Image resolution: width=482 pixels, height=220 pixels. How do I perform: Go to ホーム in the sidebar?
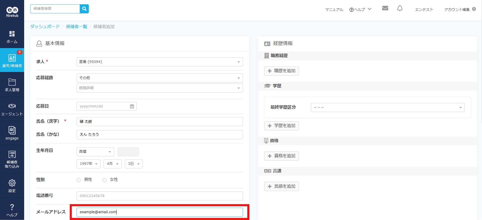pos(12,37)
